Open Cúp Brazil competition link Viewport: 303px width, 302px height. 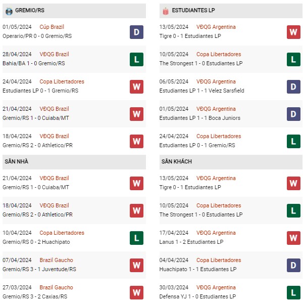tap(52, 27)
